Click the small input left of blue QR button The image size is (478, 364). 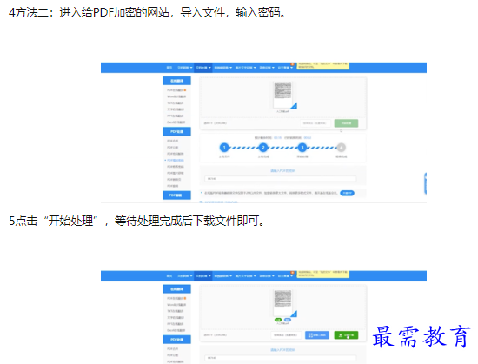coord(286,335)
